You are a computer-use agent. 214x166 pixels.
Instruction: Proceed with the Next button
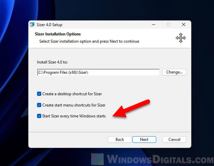pos(144,140)
